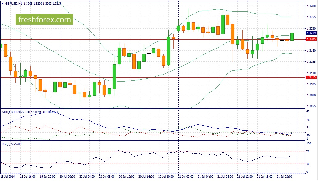318x181 pixels.
Task: Open the freshforex.com logo link
Action: pyautogui.click(x=44, y=19)
